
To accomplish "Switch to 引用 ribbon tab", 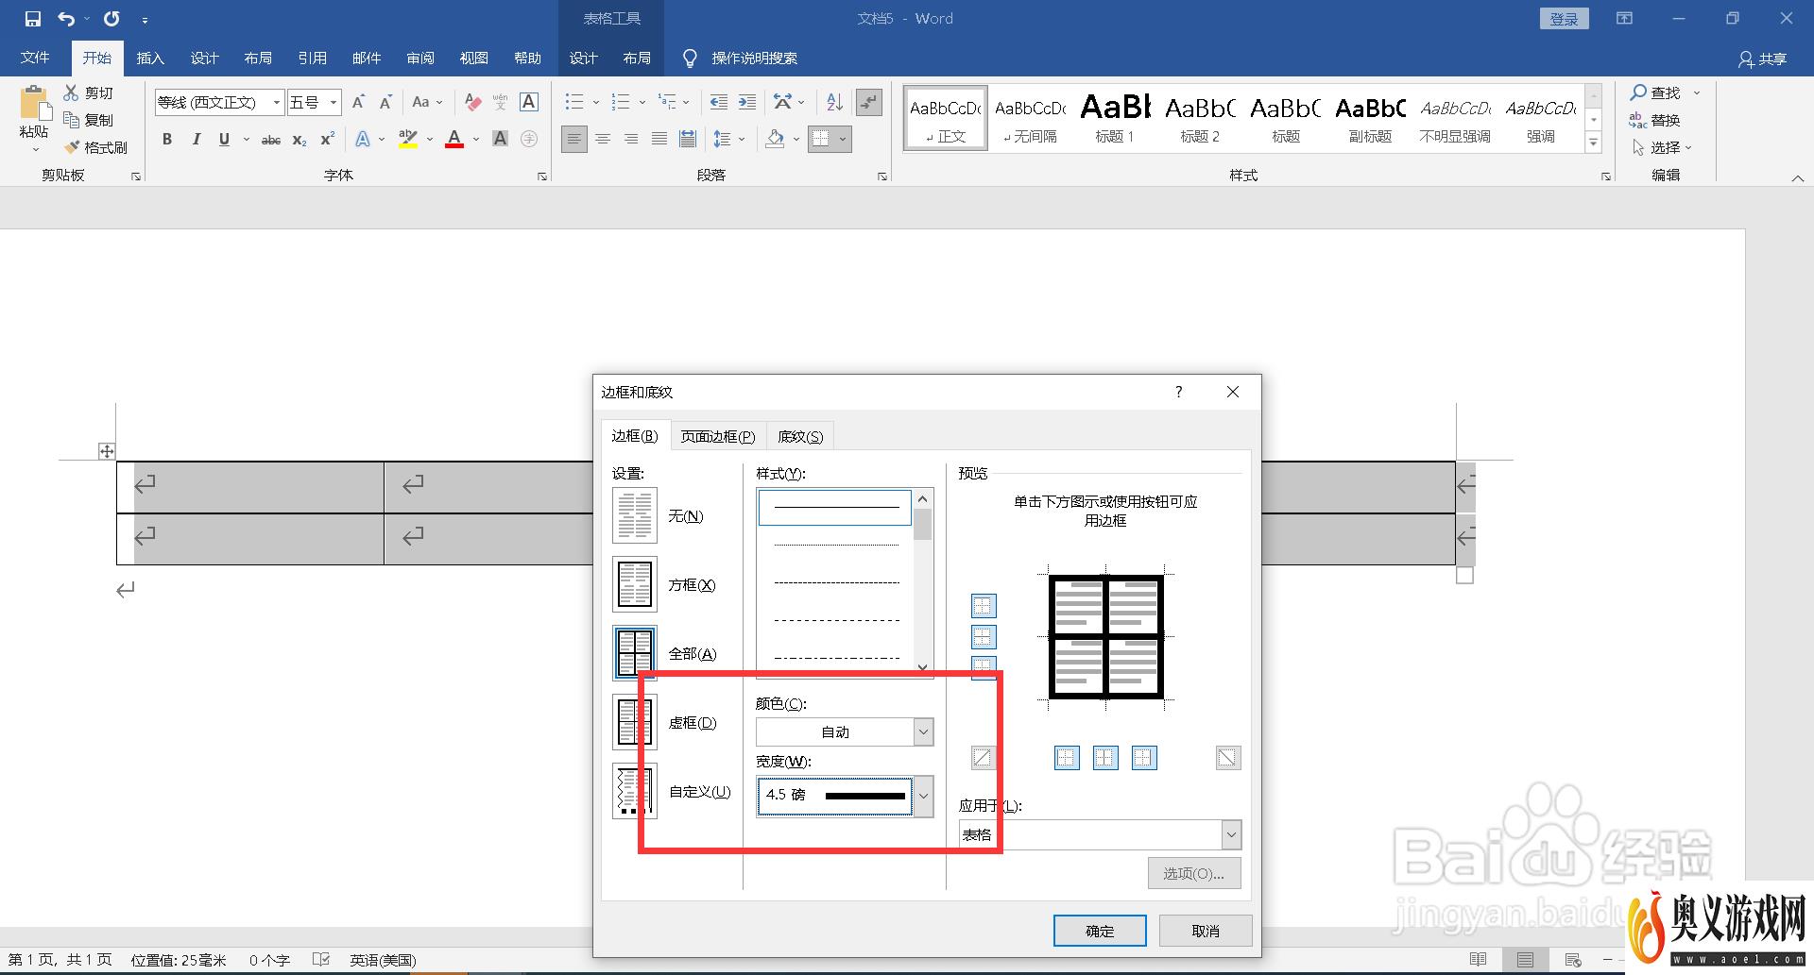I will click(x=312, y=59).
